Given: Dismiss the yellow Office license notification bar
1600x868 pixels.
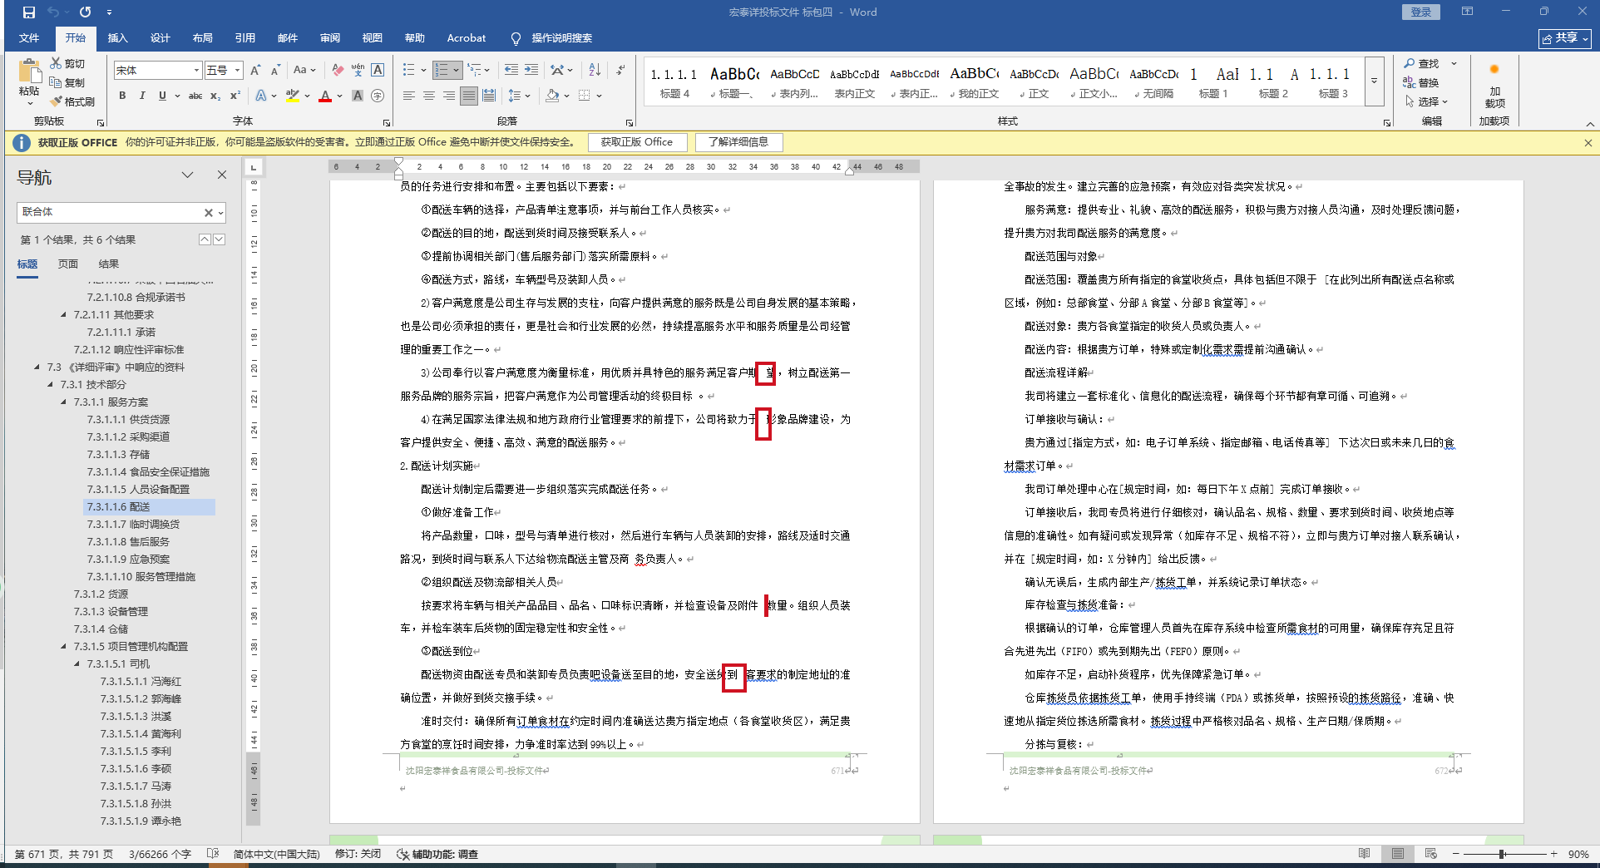Looking at the screenshot, I should [x=1588, y=143].
